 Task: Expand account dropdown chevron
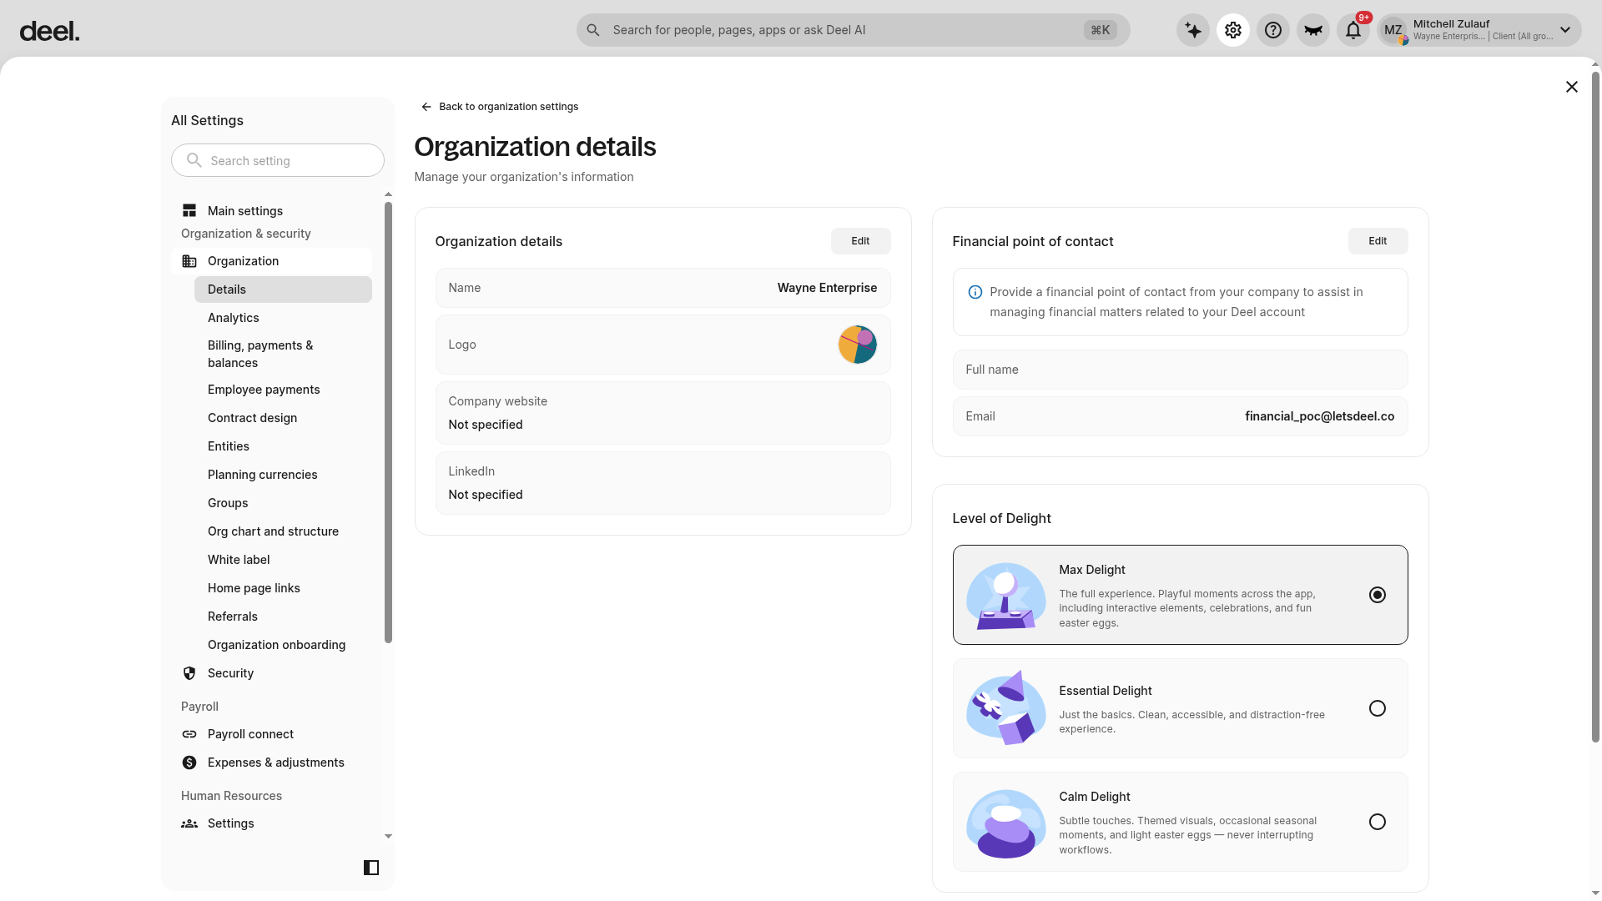[1565, 30]
